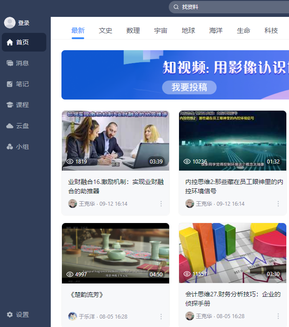The width and height of the screenshot is (289, 327).
Task: Click the 我要投稿 submit button
Action: pyautogui.click(x=189, y=88)
